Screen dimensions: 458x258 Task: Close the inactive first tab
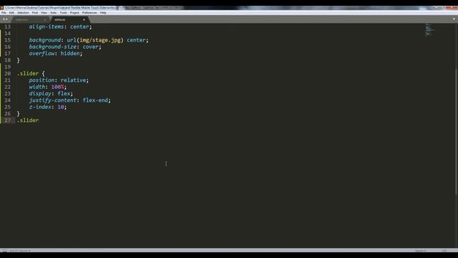pos(44,19)
